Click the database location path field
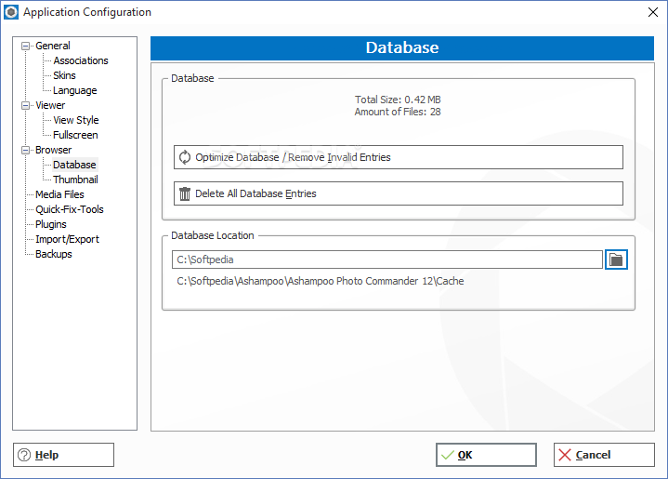 click(x=386, y=259)
